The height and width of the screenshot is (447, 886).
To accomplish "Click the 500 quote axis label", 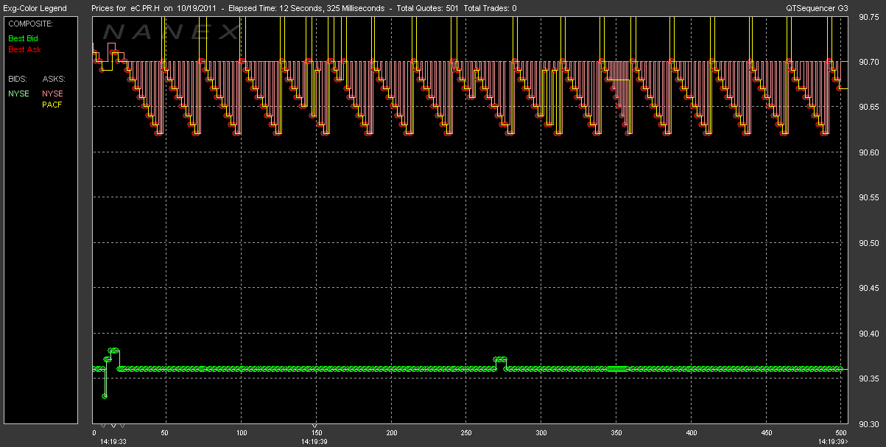I will (x=840, y=433).
